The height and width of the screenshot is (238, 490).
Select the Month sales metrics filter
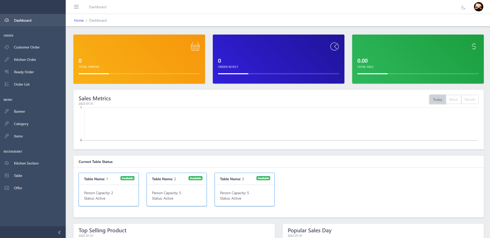coord(470,100)
